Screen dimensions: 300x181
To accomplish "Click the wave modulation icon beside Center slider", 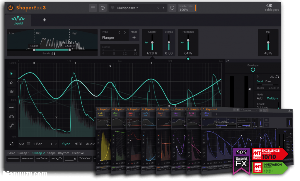I will tap(146, 42).
